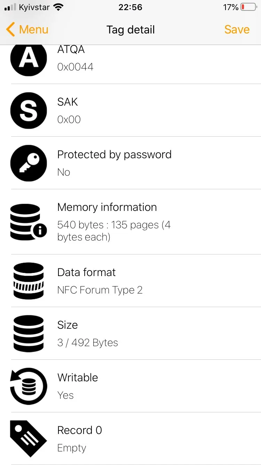261x465 pixels.
Task: Tap the key icon for password protection
Action: [x=29, y=163]
